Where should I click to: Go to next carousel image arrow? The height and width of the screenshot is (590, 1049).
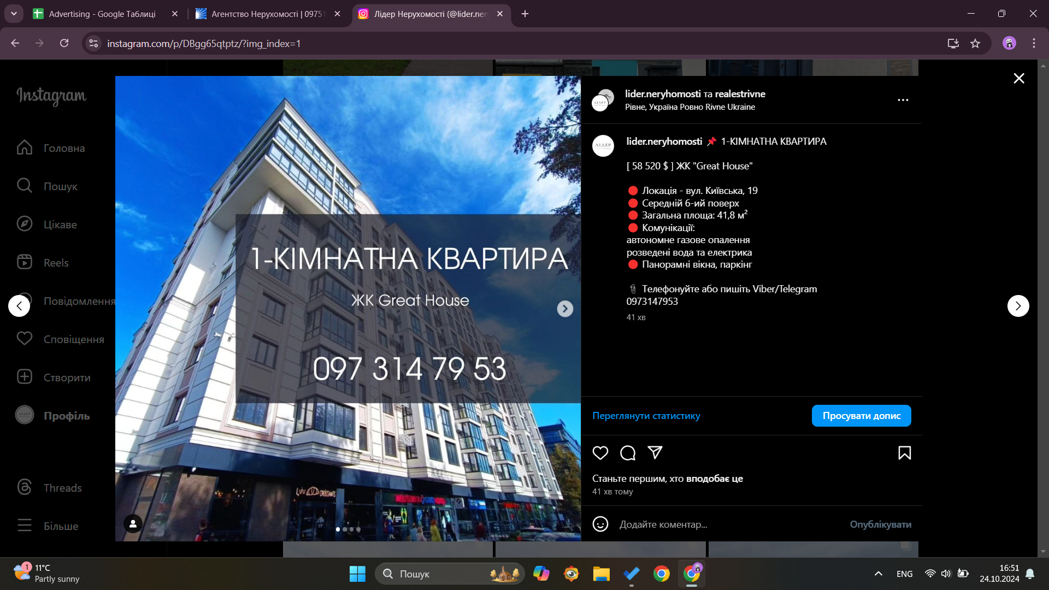point(565,309)
